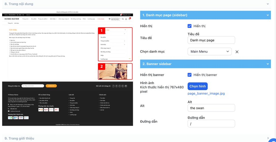The width and height of the screenshot is (276, 142).
Task: Click the store location pin icon in preview
Action: 109,19
